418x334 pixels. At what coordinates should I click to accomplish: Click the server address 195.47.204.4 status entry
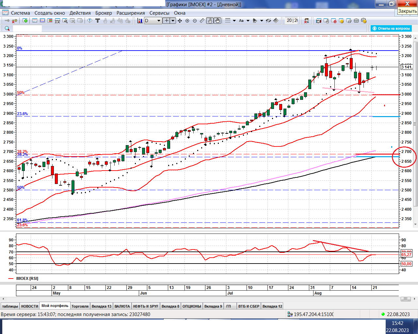[311, 314]
